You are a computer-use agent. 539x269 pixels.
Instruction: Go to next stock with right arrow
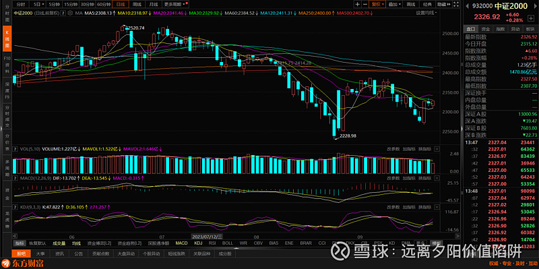[x=535, y=6]
